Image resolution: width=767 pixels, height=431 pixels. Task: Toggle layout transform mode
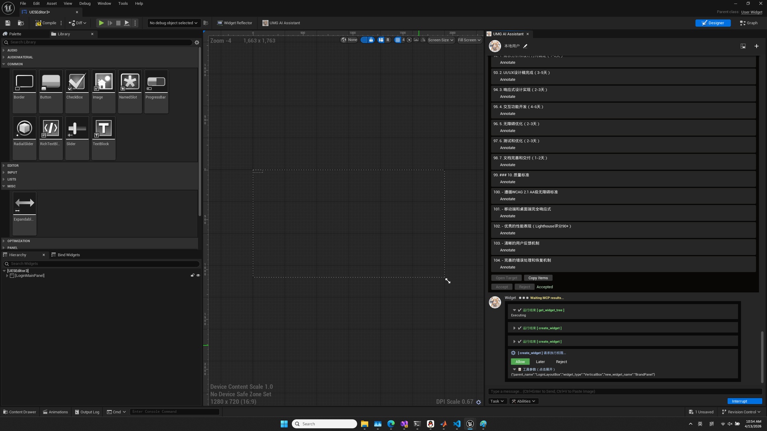pyautogui.click(x=381, y=40)
